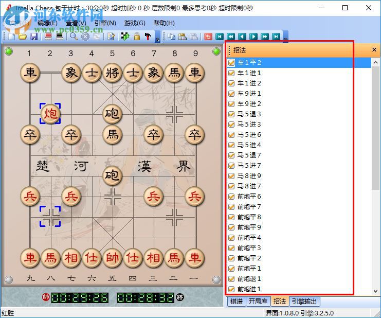The height and width of the screenshot is (318, 381).
Task: Click the copy pages icon
Action: pos(171,37)
